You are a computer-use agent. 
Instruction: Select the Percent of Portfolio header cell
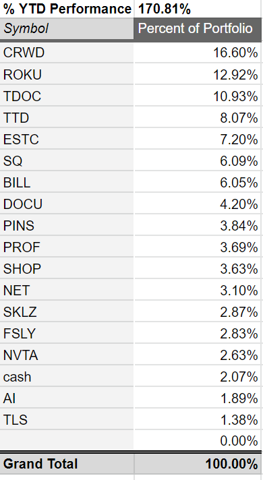point(198,28)
